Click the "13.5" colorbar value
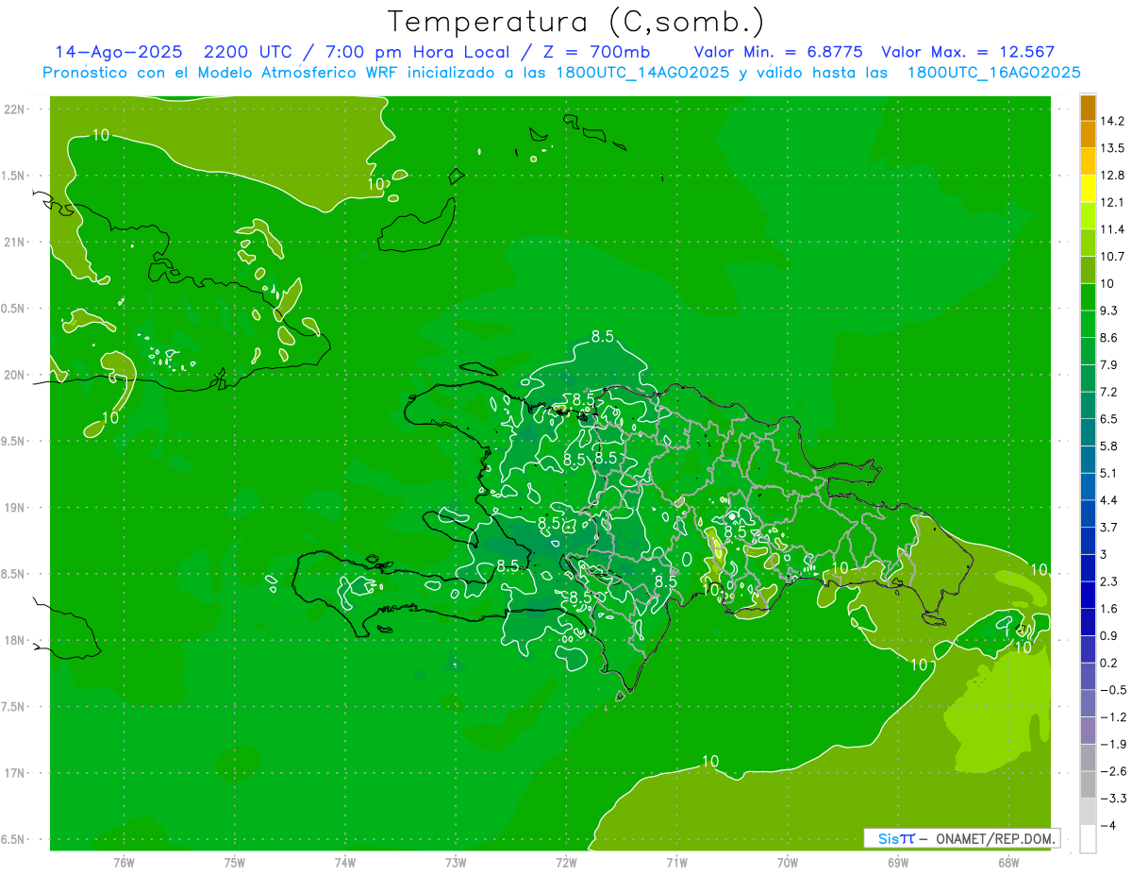 point(1112,148)
